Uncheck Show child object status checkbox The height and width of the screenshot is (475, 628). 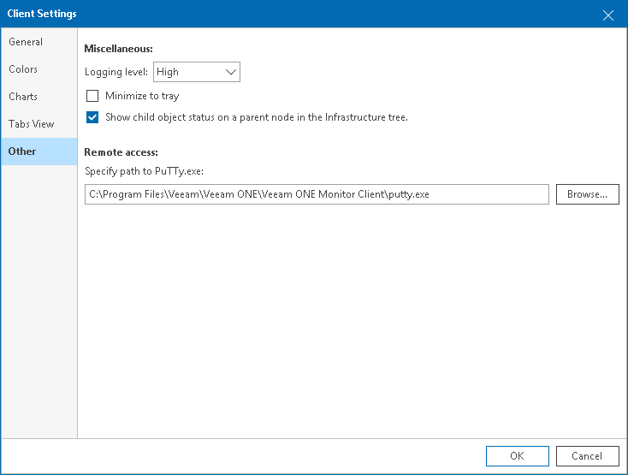click(x=92, y=117)
